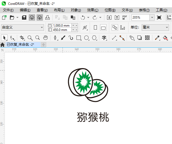Select the LiveSketch curve tool
The height and width of the screenshot is (144, 172).
71,38
